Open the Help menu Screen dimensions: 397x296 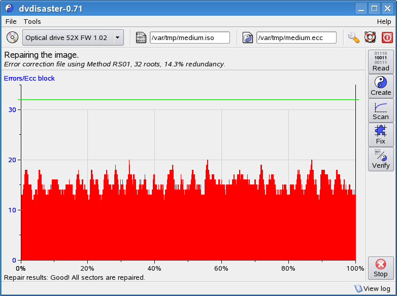click(x=384, y=21)
